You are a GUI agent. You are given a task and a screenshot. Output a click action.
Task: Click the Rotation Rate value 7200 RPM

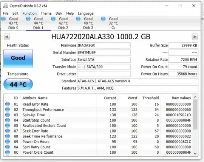[x=184, y=60]
